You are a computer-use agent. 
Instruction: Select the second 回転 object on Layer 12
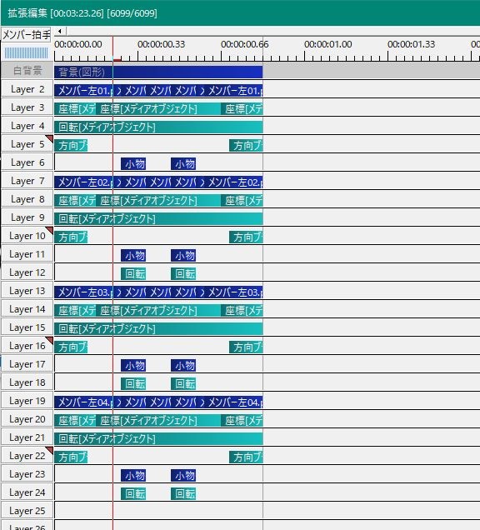[183, 274]
